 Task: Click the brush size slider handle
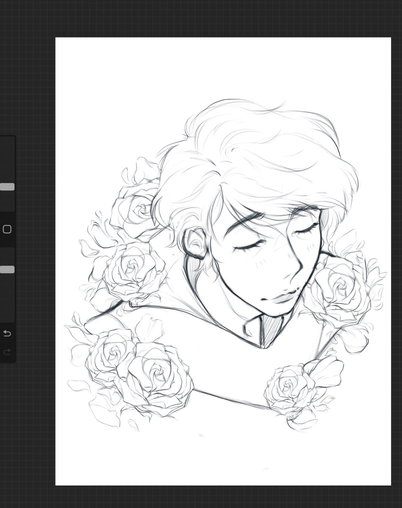tap(7, 187)
